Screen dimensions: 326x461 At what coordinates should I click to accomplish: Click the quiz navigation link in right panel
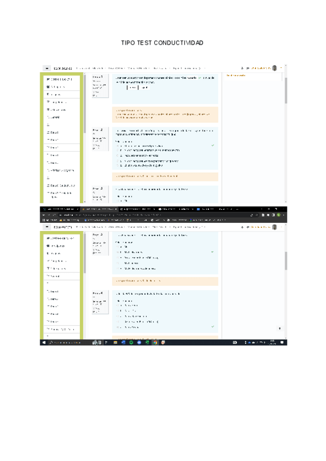(236, 75)
